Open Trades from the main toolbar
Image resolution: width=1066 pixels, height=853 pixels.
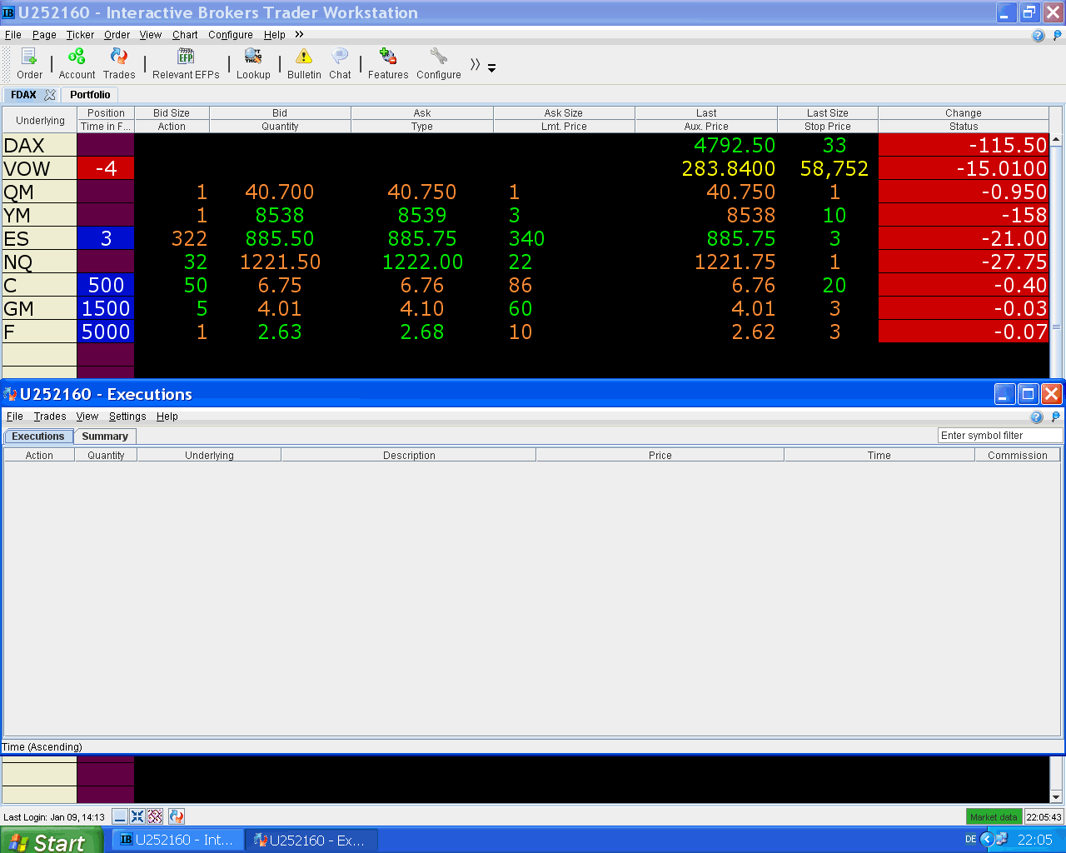tap(119, 63)
